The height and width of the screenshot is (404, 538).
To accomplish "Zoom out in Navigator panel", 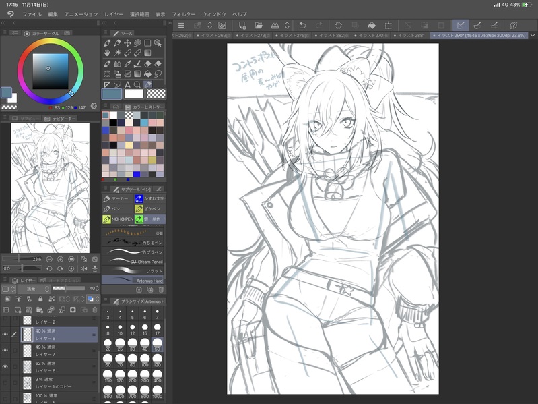I will coord(49,259).
